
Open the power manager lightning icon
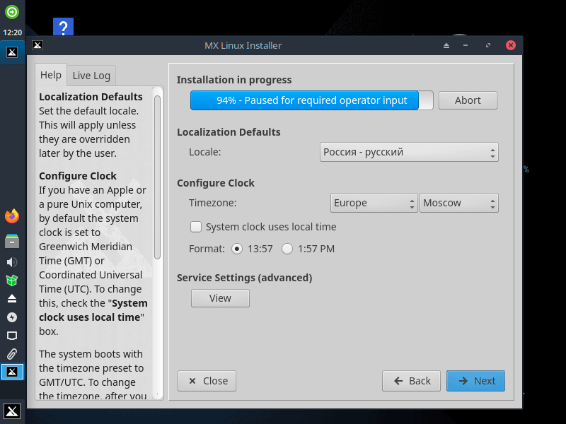pyautogui.click(x=12, y=317)
